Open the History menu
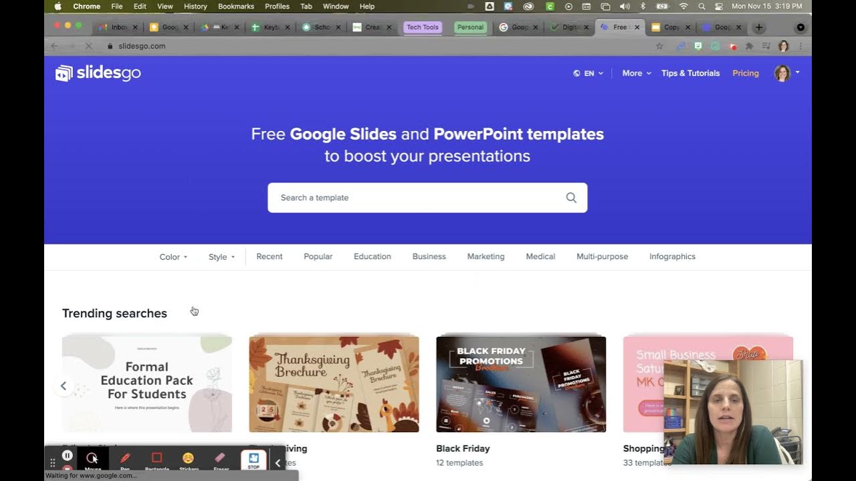The image size is (856, 481). [x=195, y=6]
